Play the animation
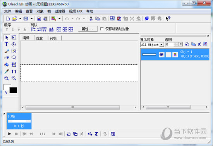Viewport: 213px width, 146px height. 10,134
